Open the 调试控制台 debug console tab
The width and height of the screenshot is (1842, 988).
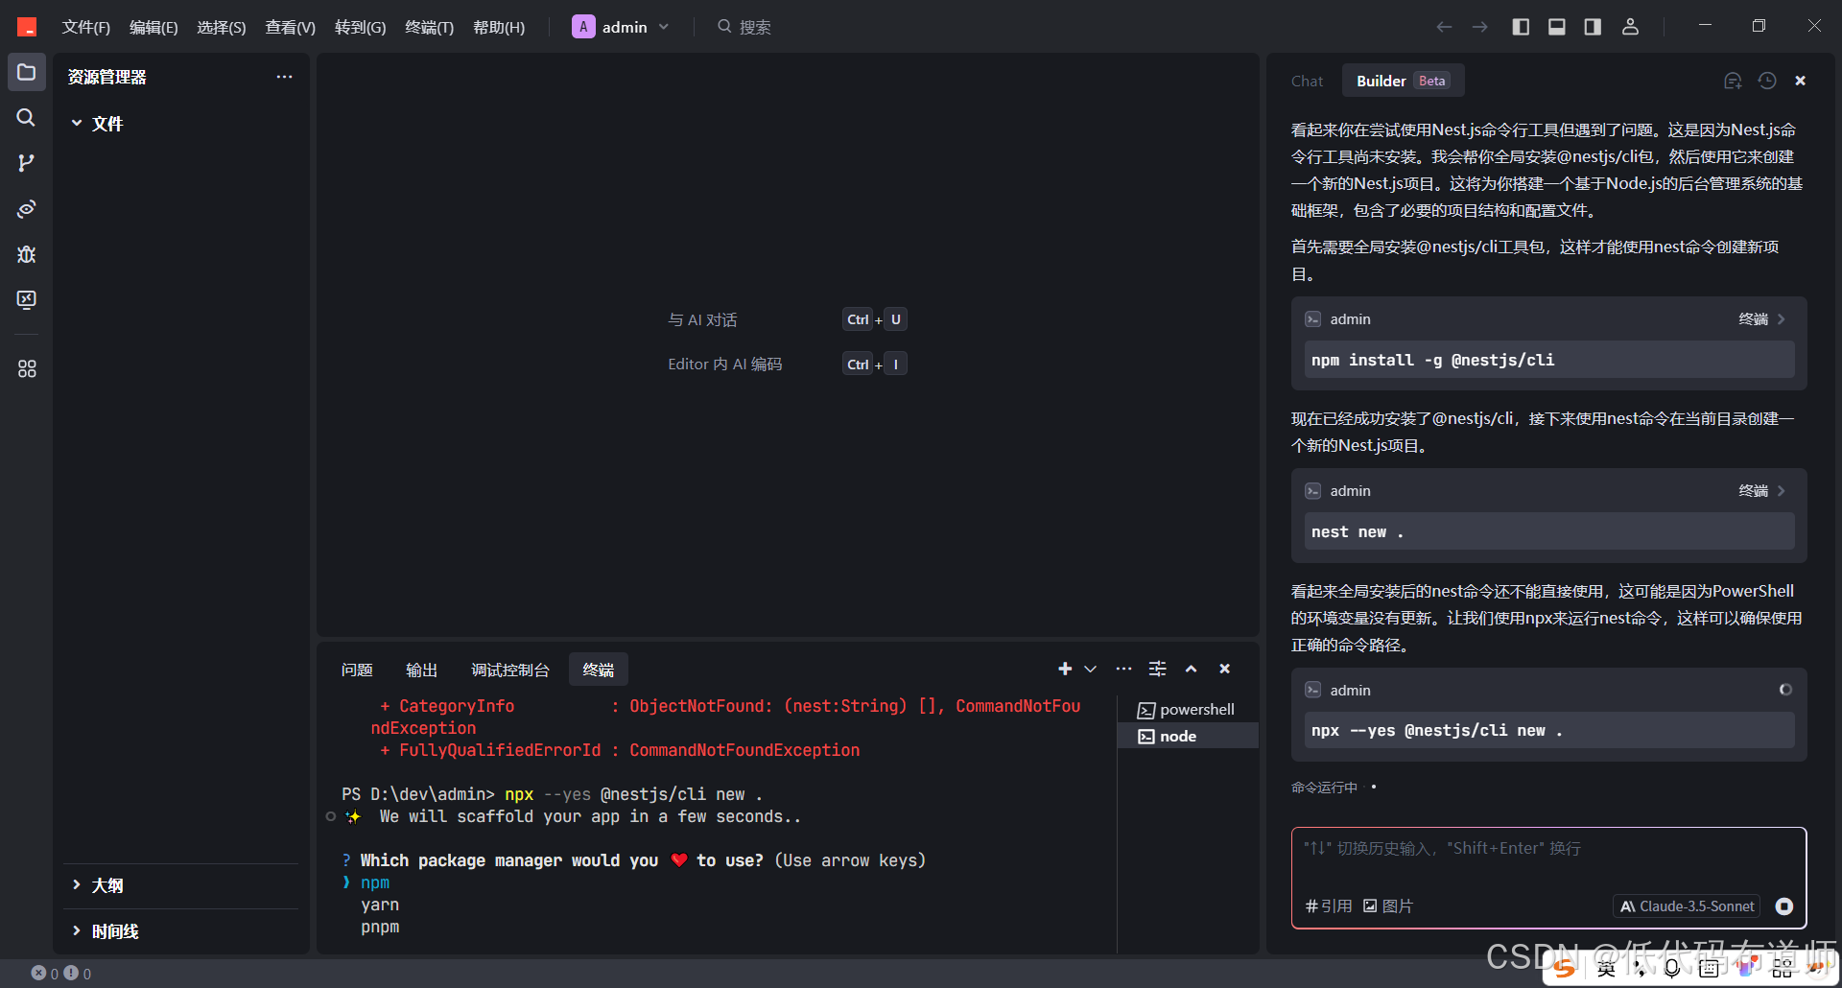[510, 670]
